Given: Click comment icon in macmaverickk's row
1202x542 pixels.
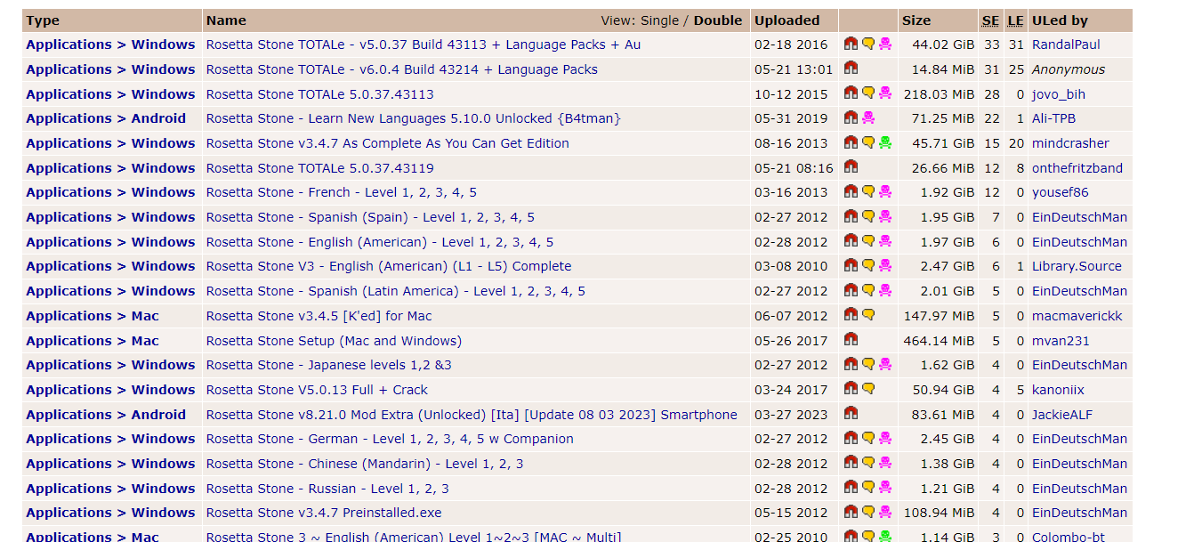Looking at the screenshot, I should (x=868, y=314).
